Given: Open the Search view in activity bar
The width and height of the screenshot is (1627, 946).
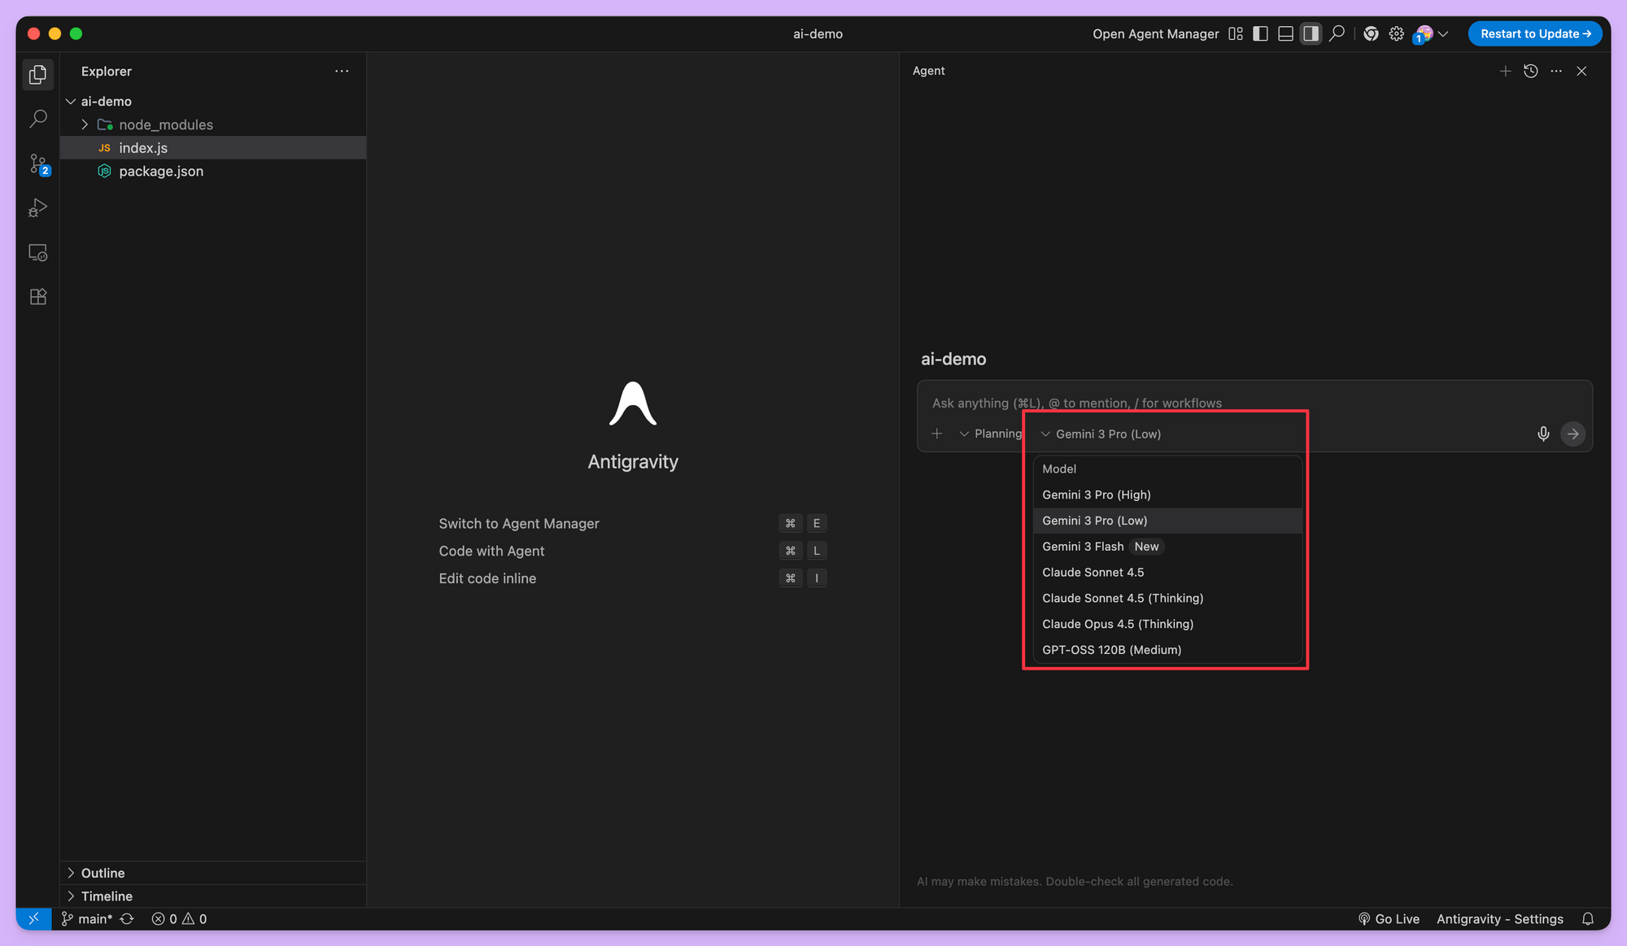Looking at the screenshot, I should [x=37, y=119].
